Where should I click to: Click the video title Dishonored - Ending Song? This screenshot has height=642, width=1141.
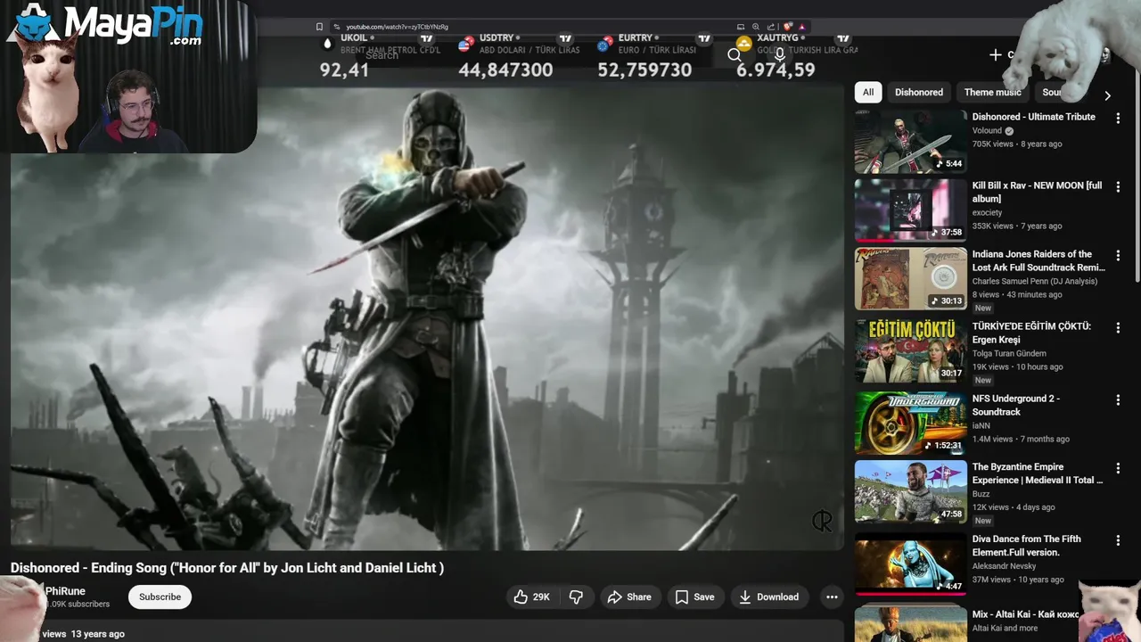pos(226,568)
